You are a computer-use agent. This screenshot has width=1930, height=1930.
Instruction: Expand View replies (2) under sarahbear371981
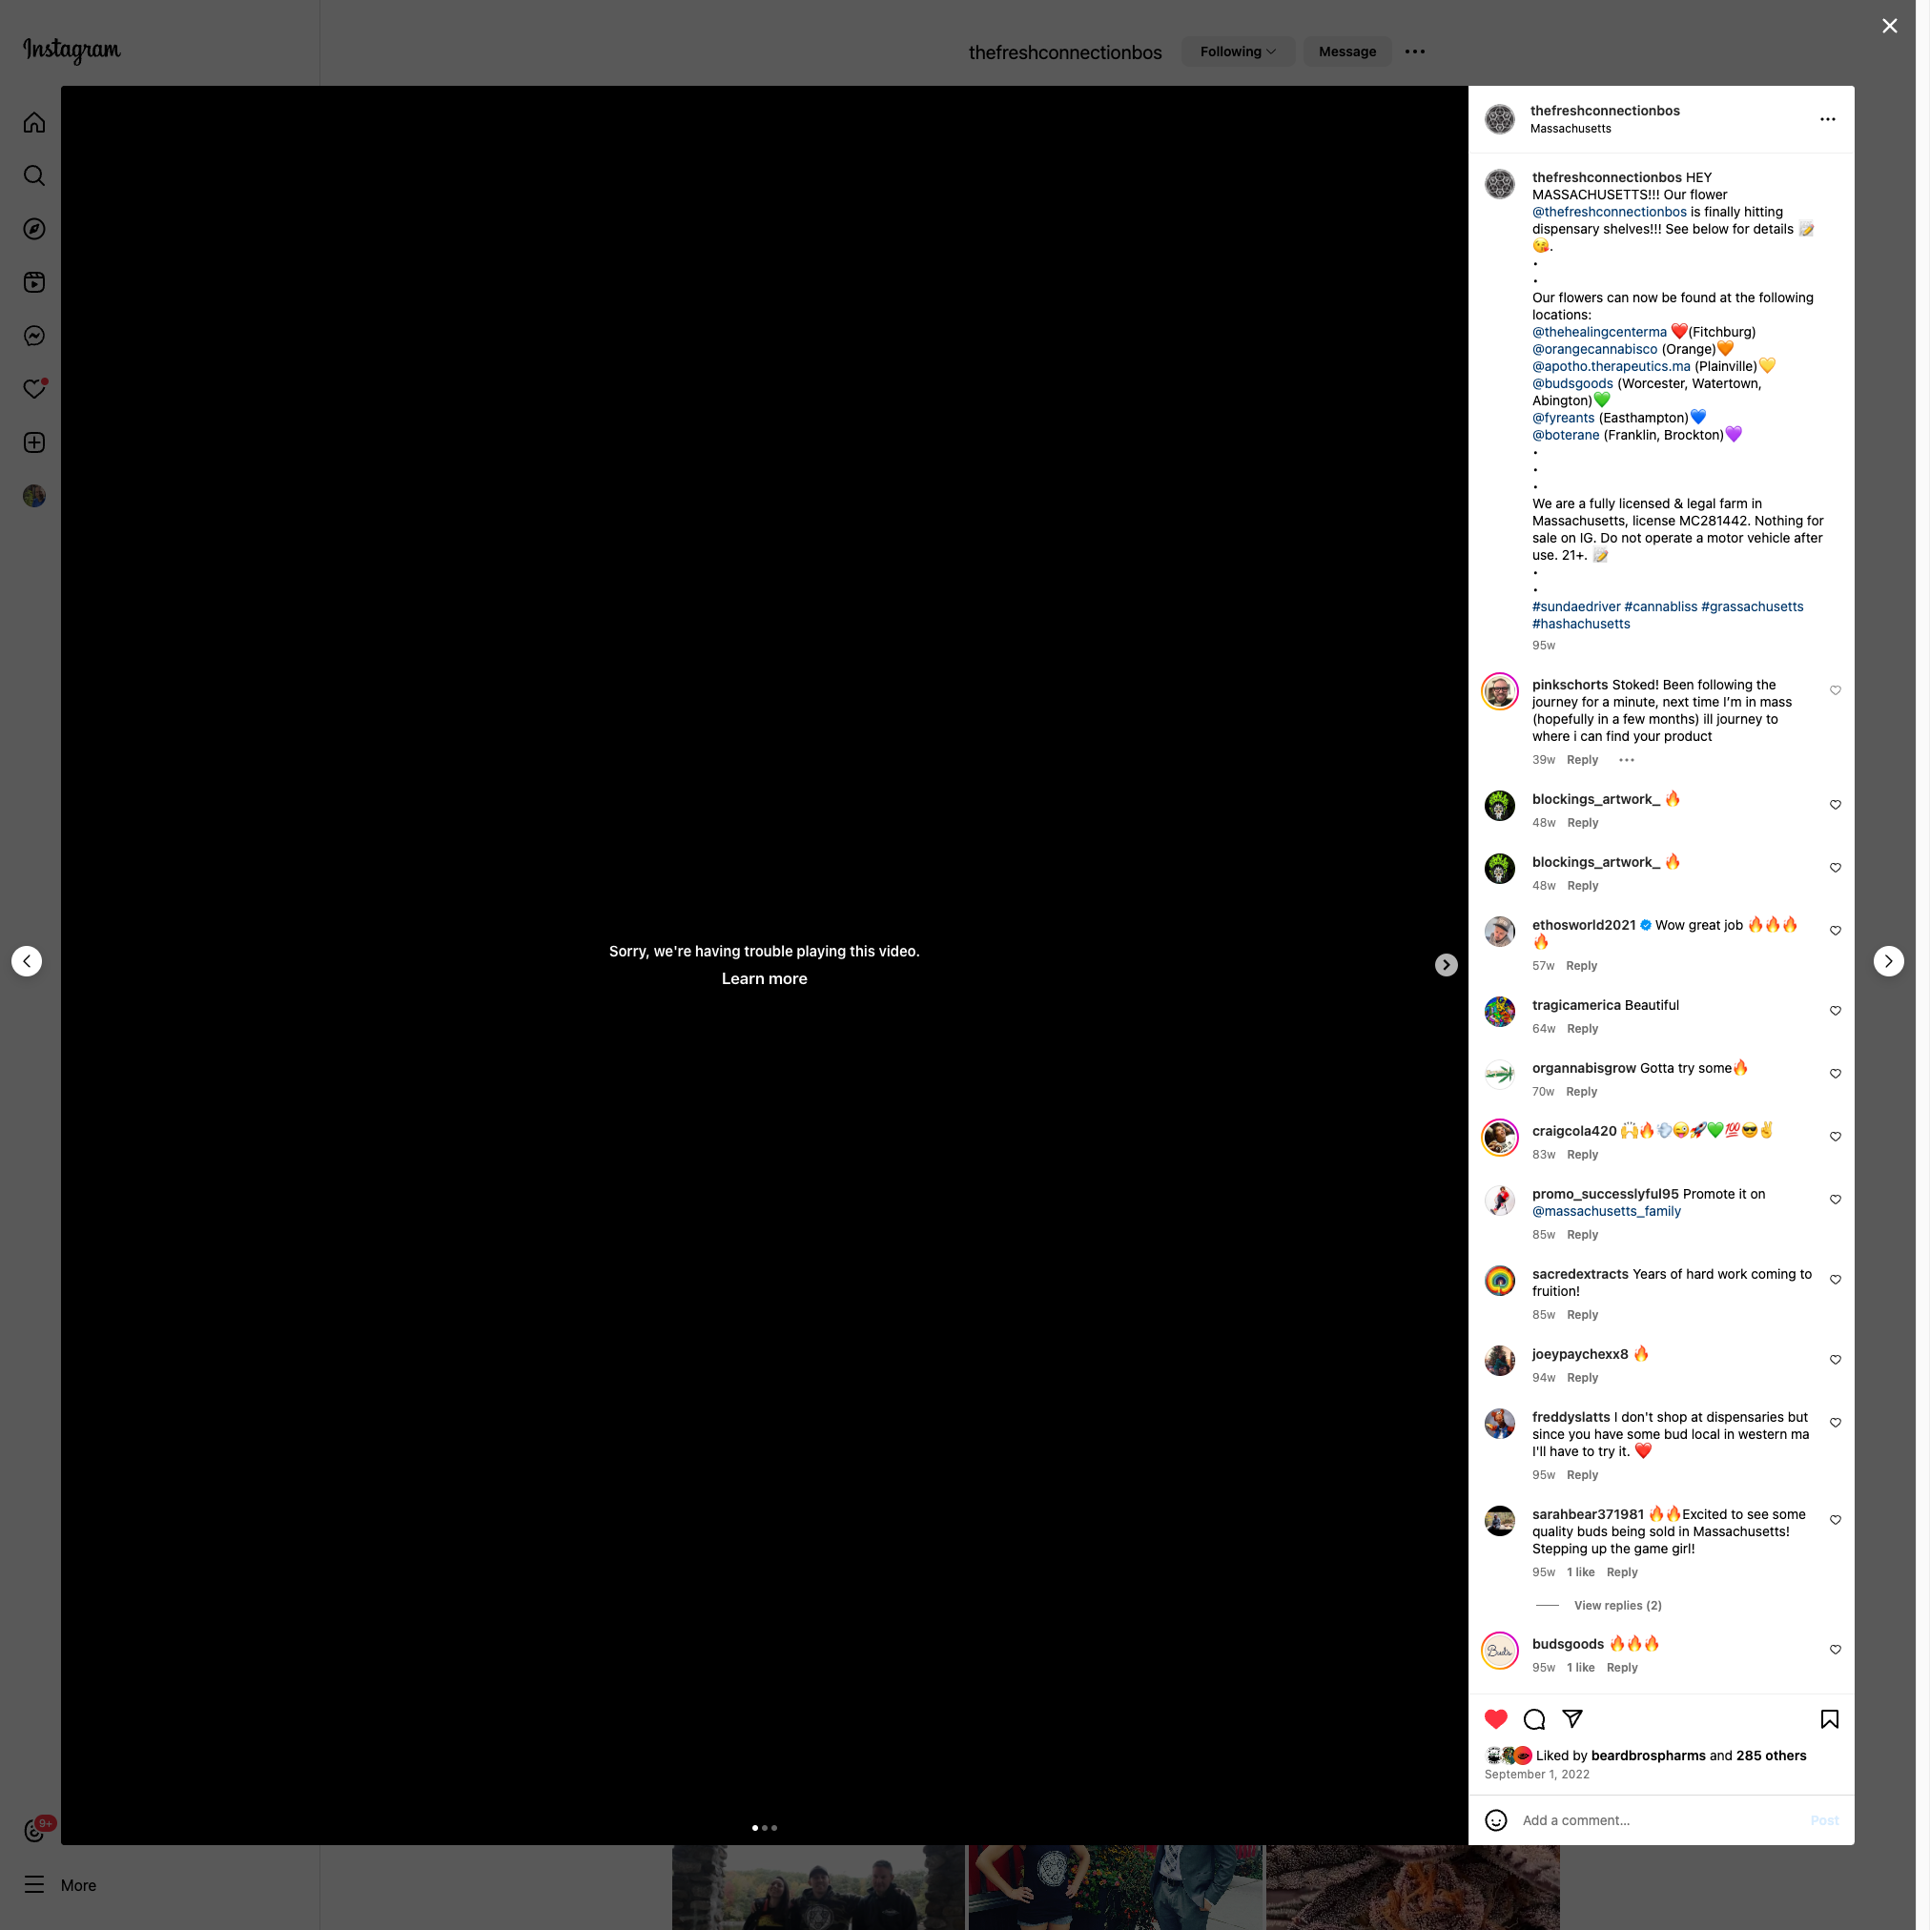pos(1617,1606)
